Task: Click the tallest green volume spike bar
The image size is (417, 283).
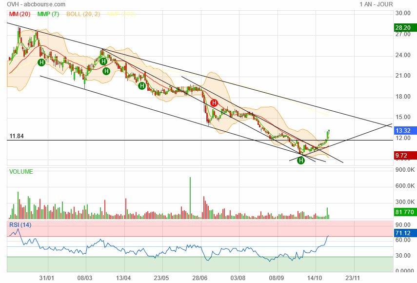Action: tap(190, 198)
